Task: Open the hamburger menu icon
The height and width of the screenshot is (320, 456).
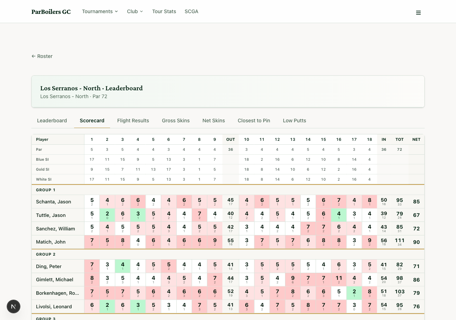Action: click(418, 13)
